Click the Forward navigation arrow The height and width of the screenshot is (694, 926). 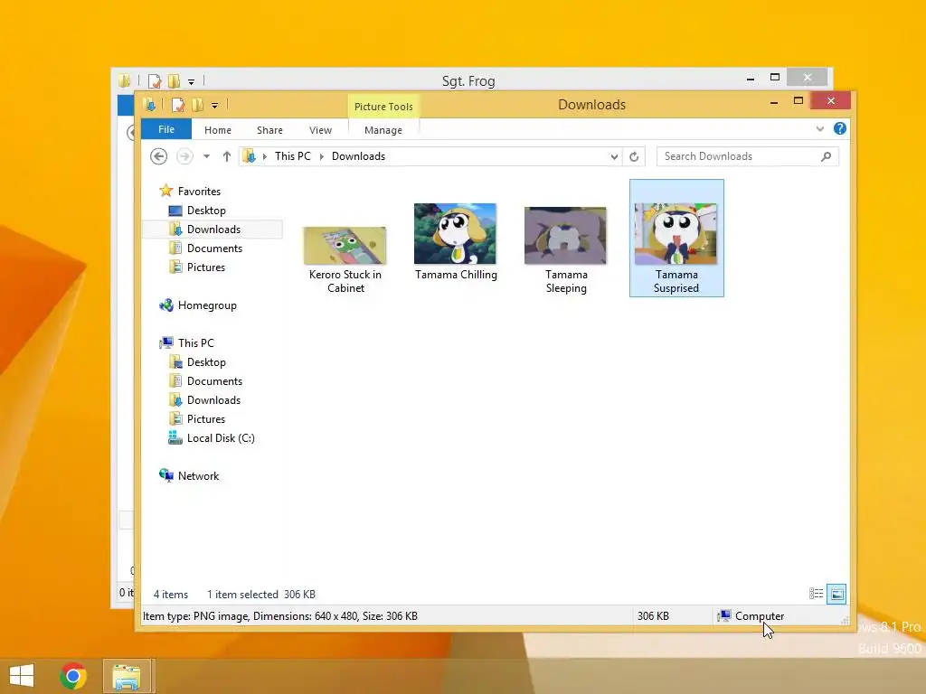point(184,156)
